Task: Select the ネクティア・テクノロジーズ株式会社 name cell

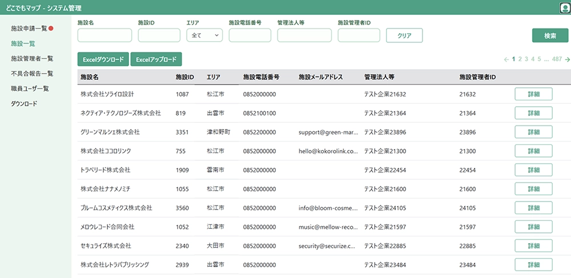Action: [120, 113]
